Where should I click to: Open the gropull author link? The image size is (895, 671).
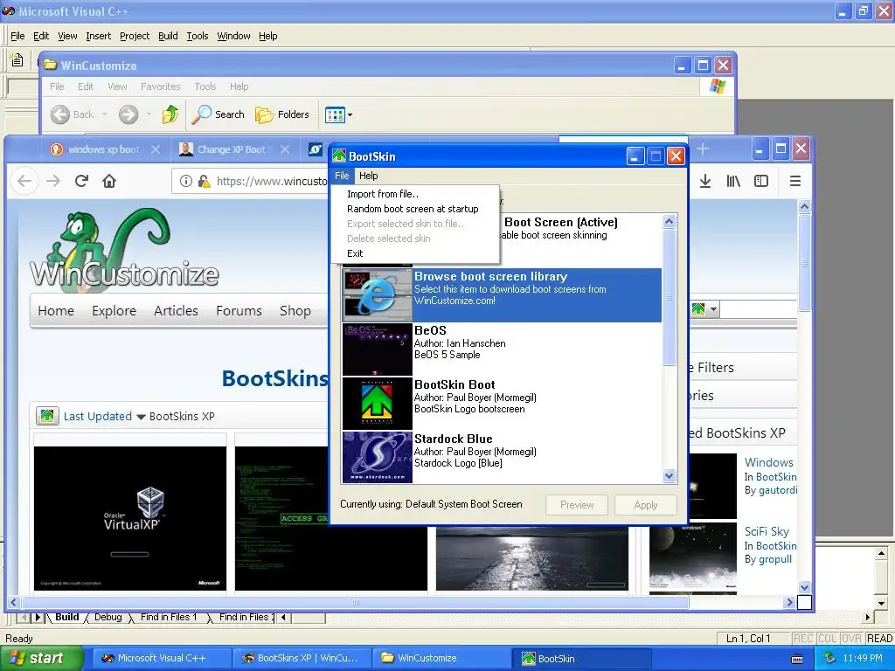775,559
